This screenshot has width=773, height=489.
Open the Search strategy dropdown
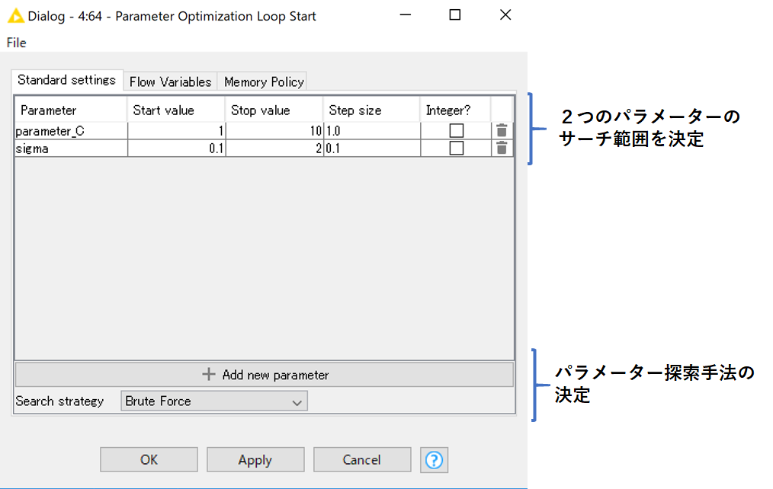213,401
